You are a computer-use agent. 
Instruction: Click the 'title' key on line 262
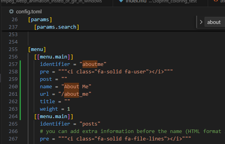48,102
